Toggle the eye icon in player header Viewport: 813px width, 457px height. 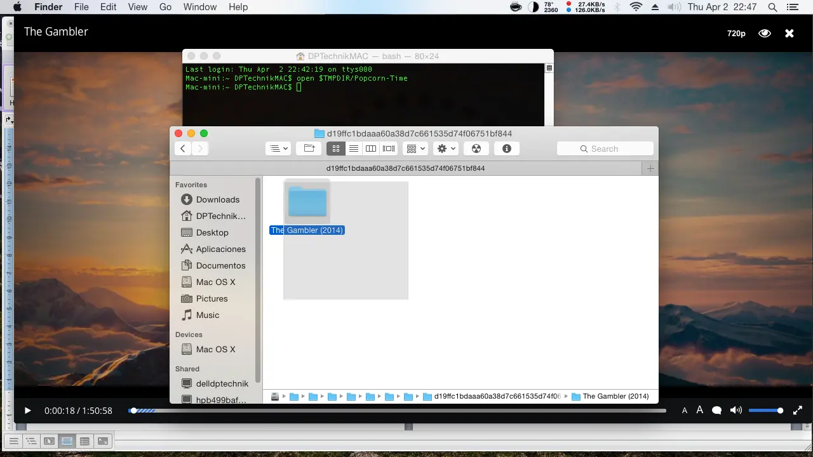(765, 33)
